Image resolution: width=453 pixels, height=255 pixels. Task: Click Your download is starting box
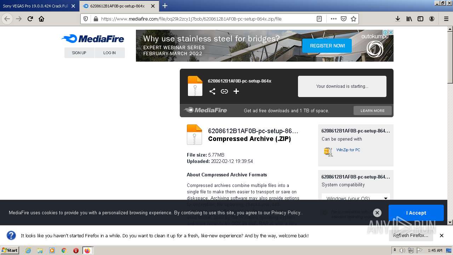(x=342, y=86)
